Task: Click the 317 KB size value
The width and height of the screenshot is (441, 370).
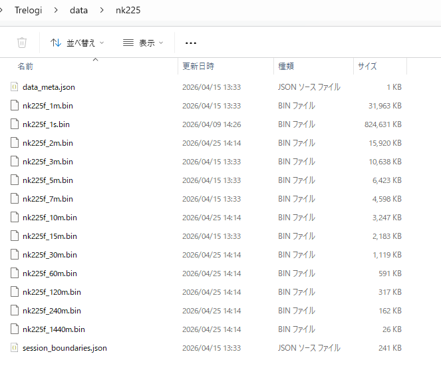Action: [x=390, y=292]
